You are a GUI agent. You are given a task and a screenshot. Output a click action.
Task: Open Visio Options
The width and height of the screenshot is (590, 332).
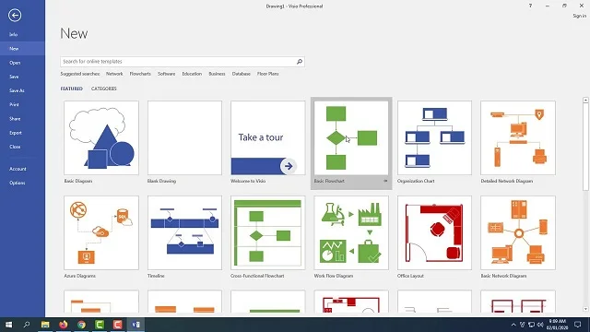[22, 183]
